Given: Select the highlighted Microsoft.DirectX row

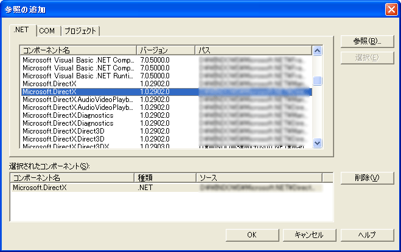Looking at the screenshot, I should (x=167, y=92).
